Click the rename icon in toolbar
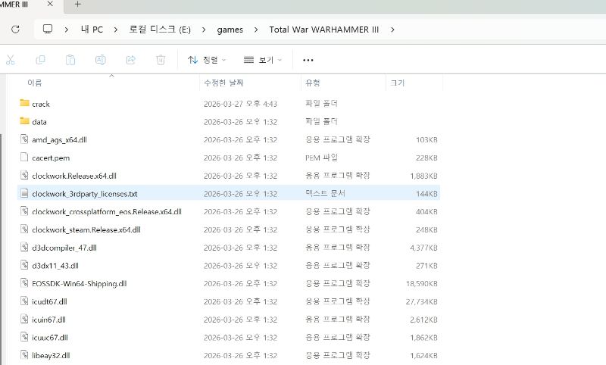The width and height of the screenshot is (606, 365). tap(100, 60)
